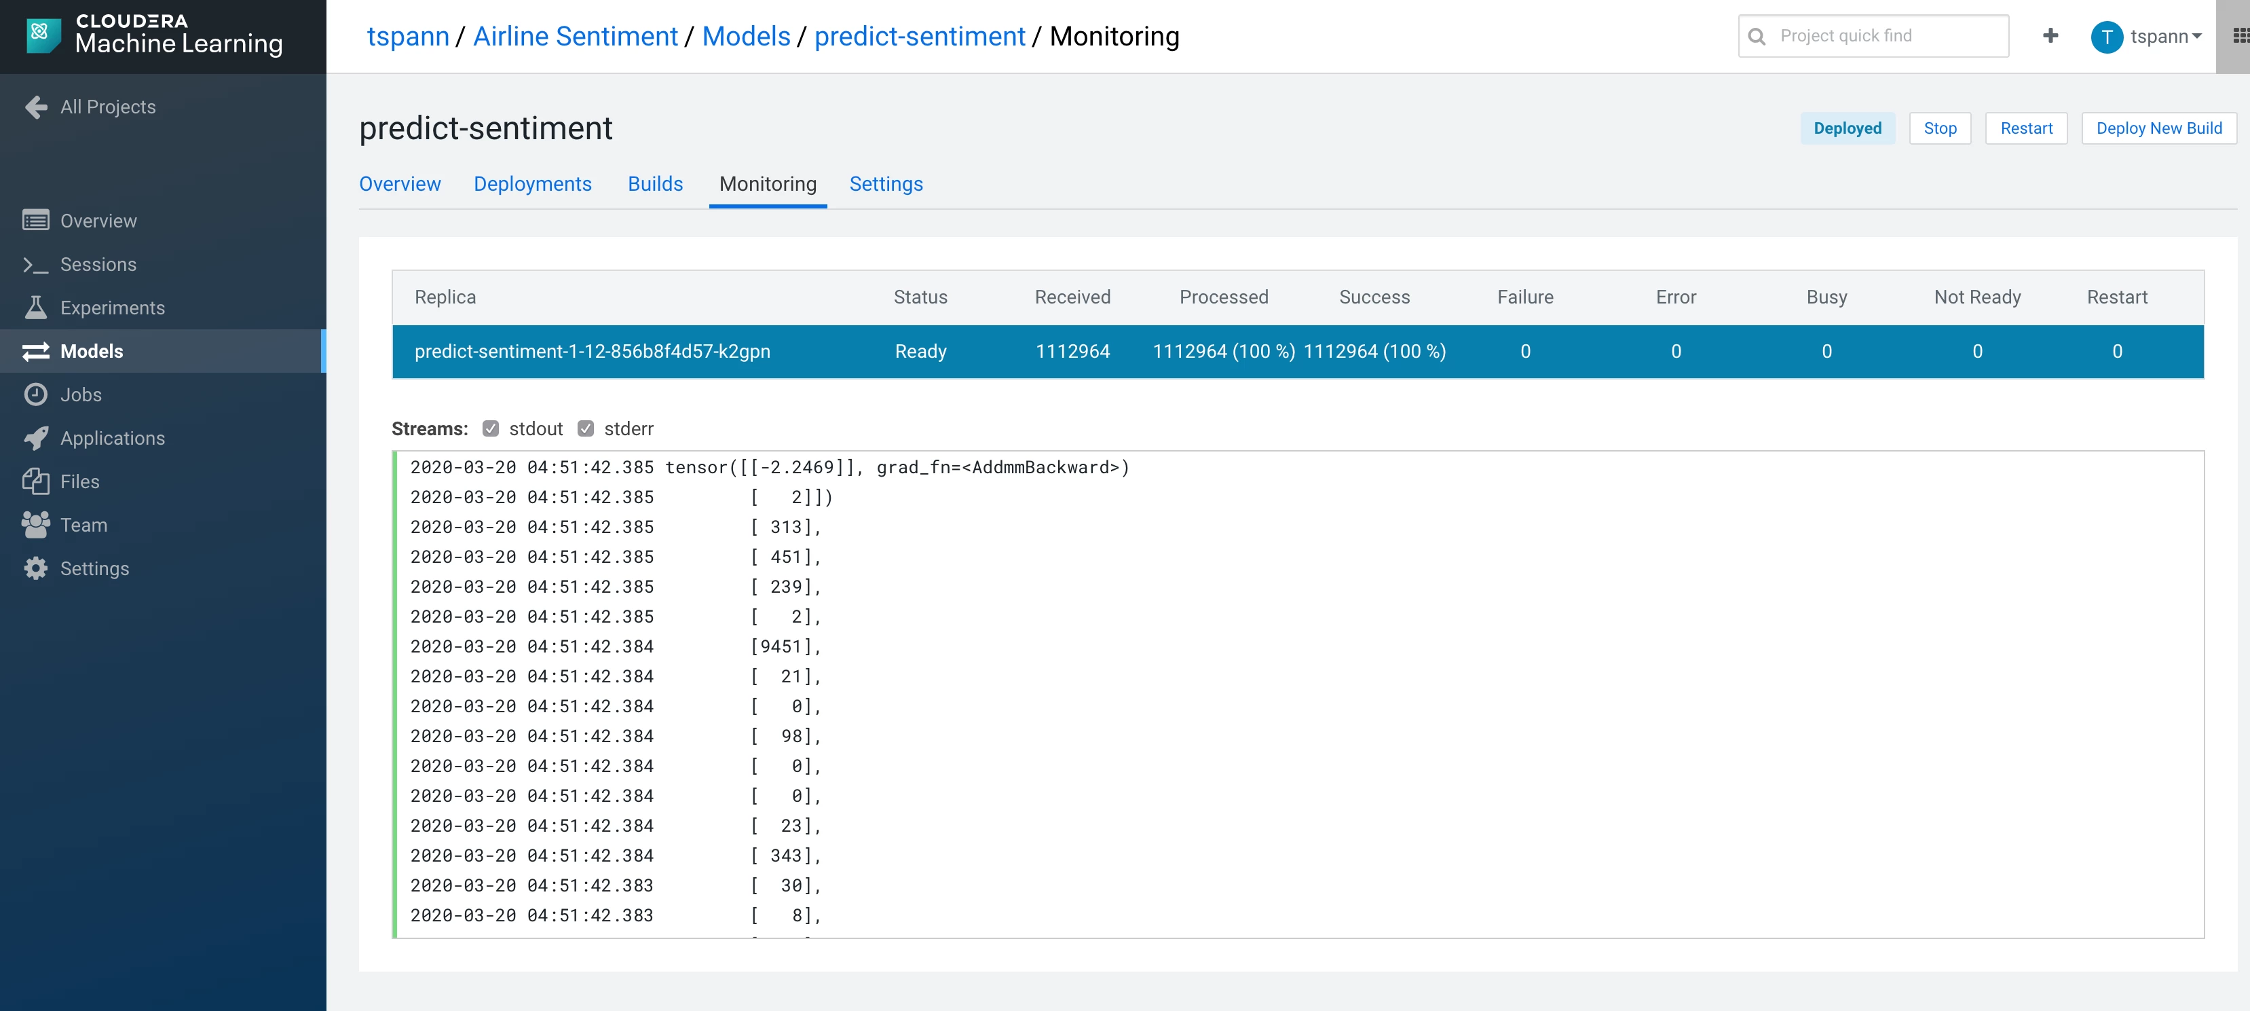This screenshot has height=1011, width=2250.
Task: Click the Project quick find field
Action: (x=1873, y=36)
